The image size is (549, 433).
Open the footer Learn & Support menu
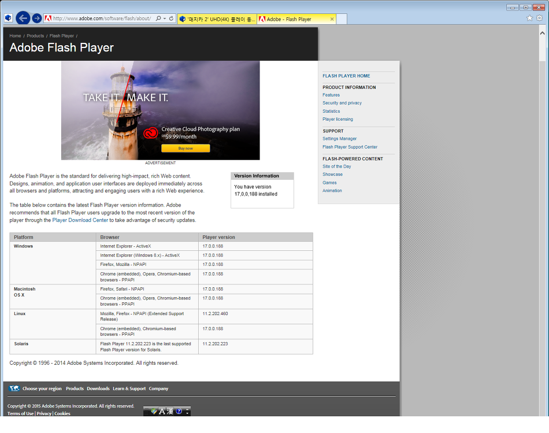(x=129, y=388)
